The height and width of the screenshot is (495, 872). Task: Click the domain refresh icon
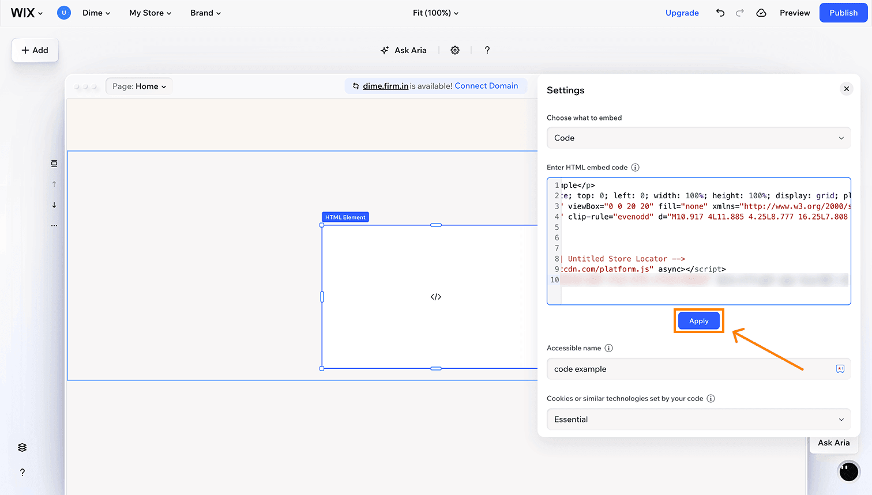pos(356,86)
